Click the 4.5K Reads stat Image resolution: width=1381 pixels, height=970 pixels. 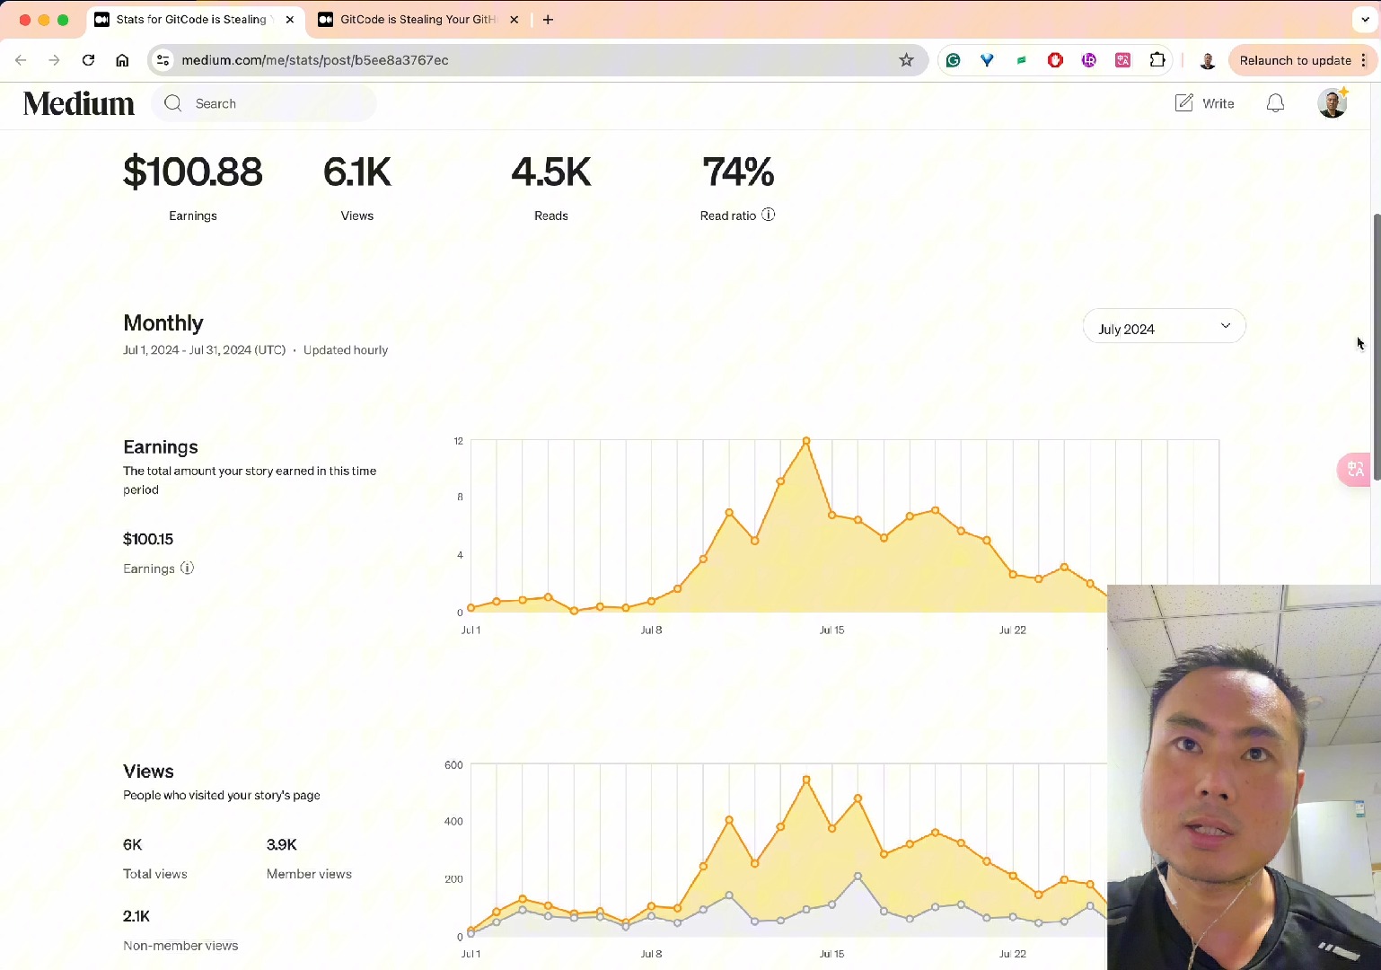[x=551, y=172]
